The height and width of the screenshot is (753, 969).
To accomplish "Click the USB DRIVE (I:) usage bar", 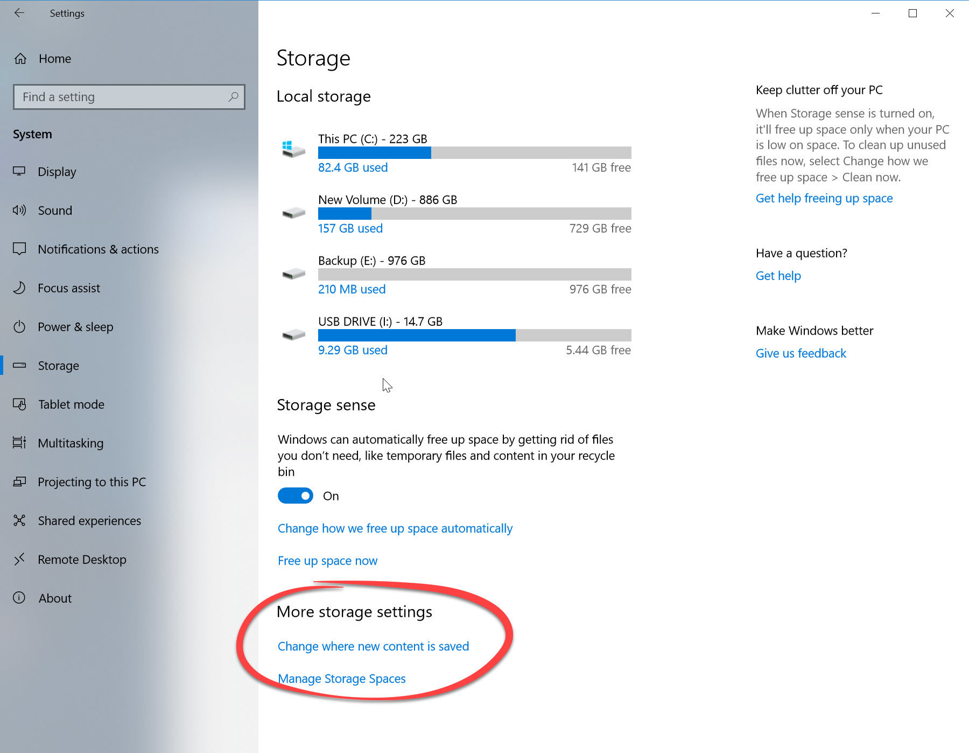I will click(475, 335).
